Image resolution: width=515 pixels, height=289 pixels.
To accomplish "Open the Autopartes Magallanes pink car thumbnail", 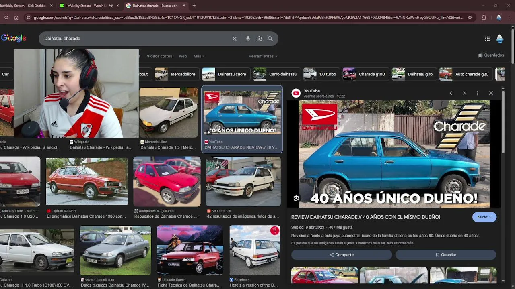I will click(x=167, y=181).
